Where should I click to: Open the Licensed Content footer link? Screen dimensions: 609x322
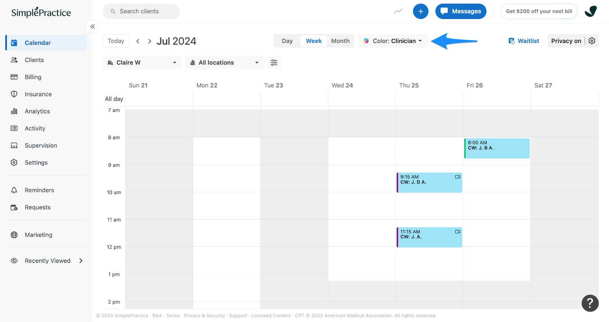(x=271, y=316)
